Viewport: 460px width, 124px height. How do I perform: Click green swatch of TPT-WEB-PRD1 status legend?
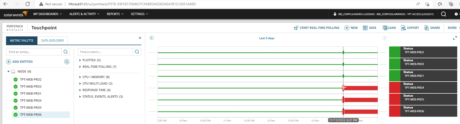(395, 76)
